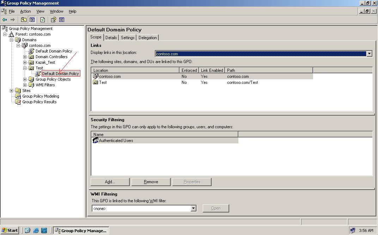Image resolution: width=378 pixels, height=235 pixels.
Task: Switch to the Settings tab
Action: coord(128,38)
